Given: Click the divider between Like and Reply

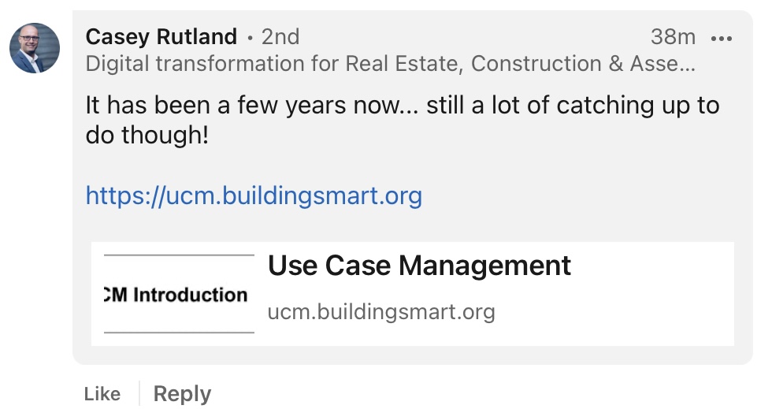Looking at the screenshot, I should pos(139,393).
